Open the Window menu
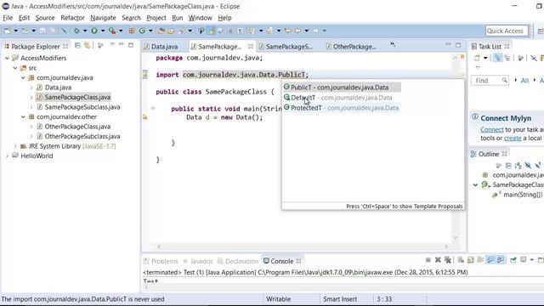 (x=201, y=18)
